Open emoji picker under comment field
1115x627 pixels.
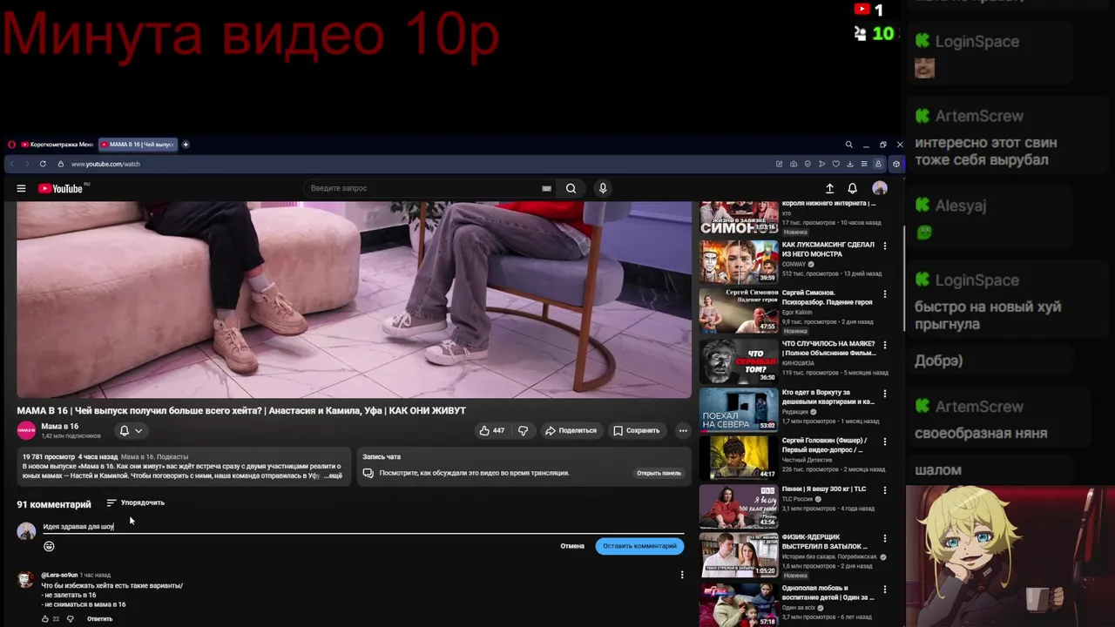(49, 546)
